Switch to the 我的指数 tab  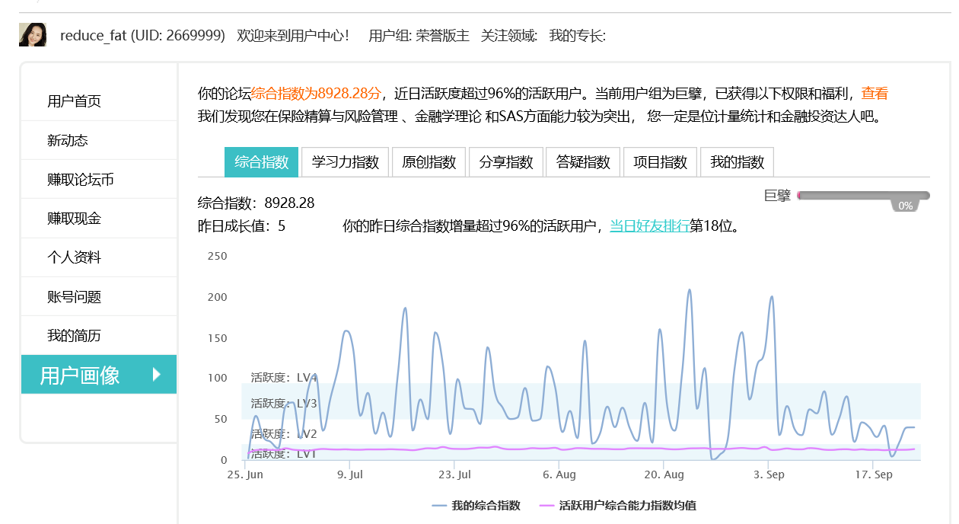click(x=737, y=162)
